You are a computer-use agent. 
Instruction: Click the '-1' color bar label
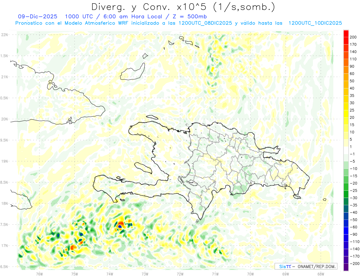(x=352, y=154)
